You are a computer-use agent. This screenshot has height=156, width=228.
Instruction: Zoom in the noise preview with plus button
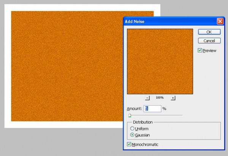173,98
